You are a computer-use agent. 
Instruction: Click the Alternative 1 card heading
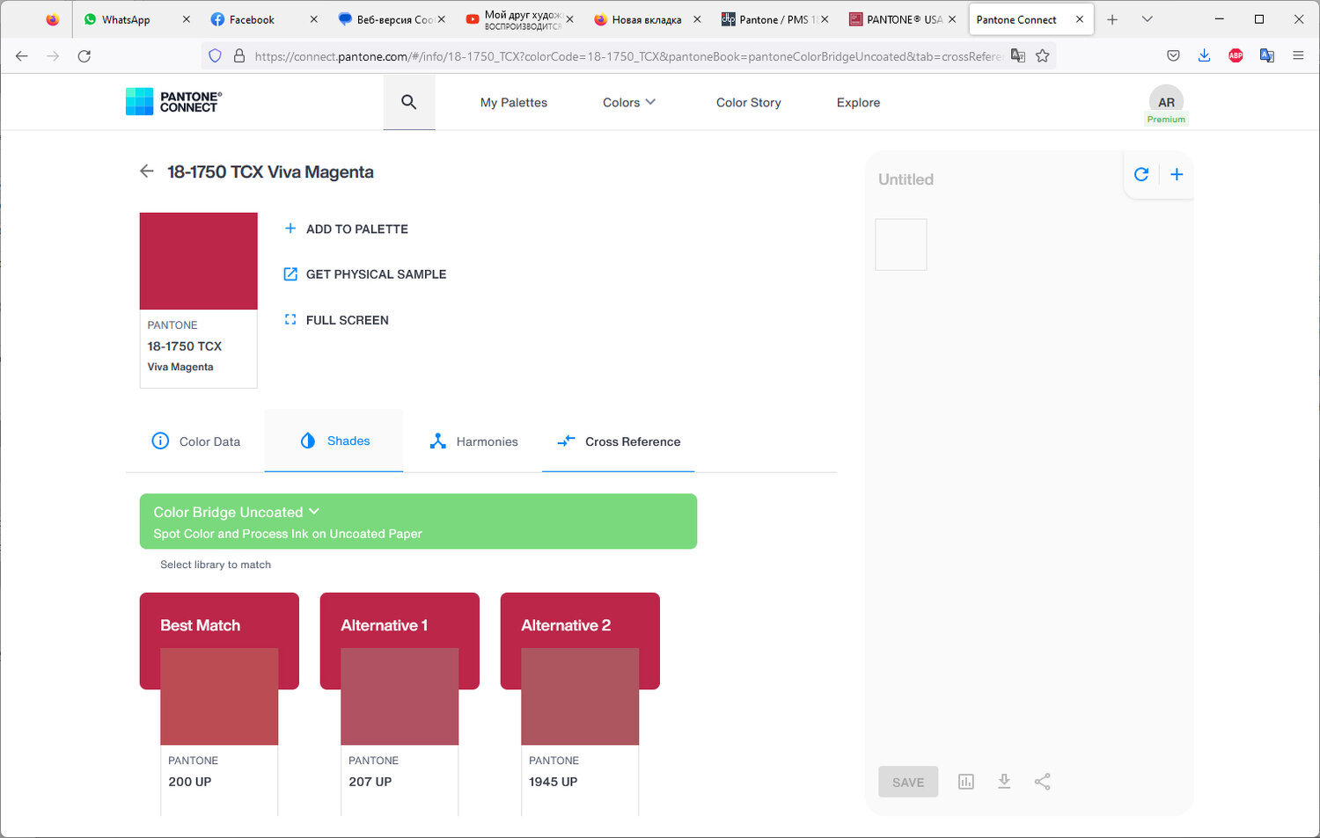click(x=384, y=625)
